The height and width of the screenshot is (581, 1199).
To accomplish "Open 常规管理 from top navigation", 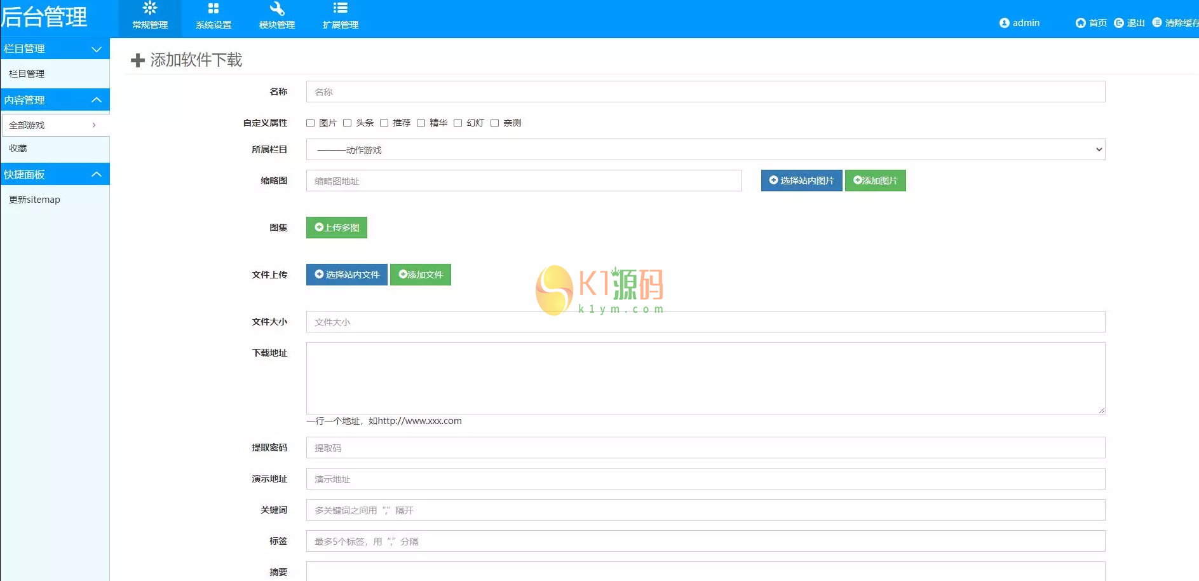I will click(149, 17).
